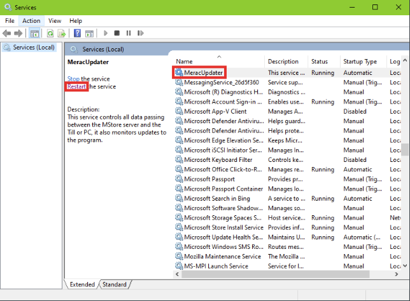
Task: Click the Services (Local) pane header
Action: 103,50
